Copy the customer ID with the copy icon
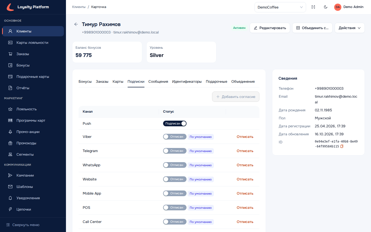The width and height of the screenshot is (371, 232). tap(342, 146)
